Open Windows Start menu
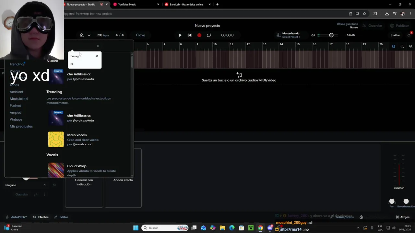Image resolution: width=415 pixels, height=233 pixels. coord(136,228)
